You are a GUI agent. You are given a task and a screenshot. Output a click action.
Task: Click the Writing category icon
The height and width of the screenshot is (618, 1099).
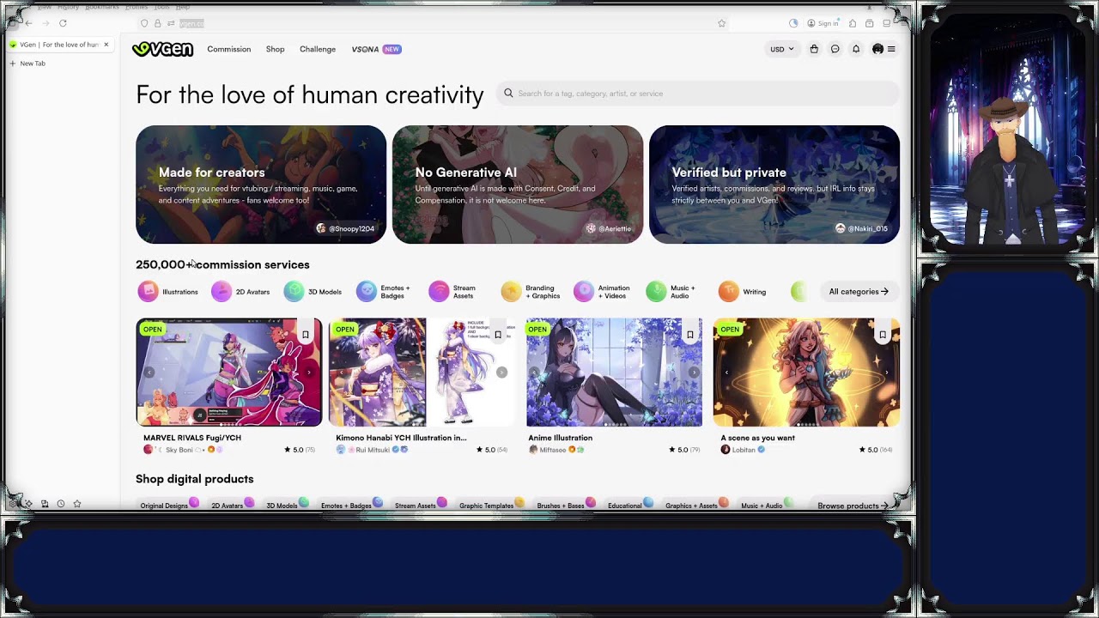tap(729, 292)
